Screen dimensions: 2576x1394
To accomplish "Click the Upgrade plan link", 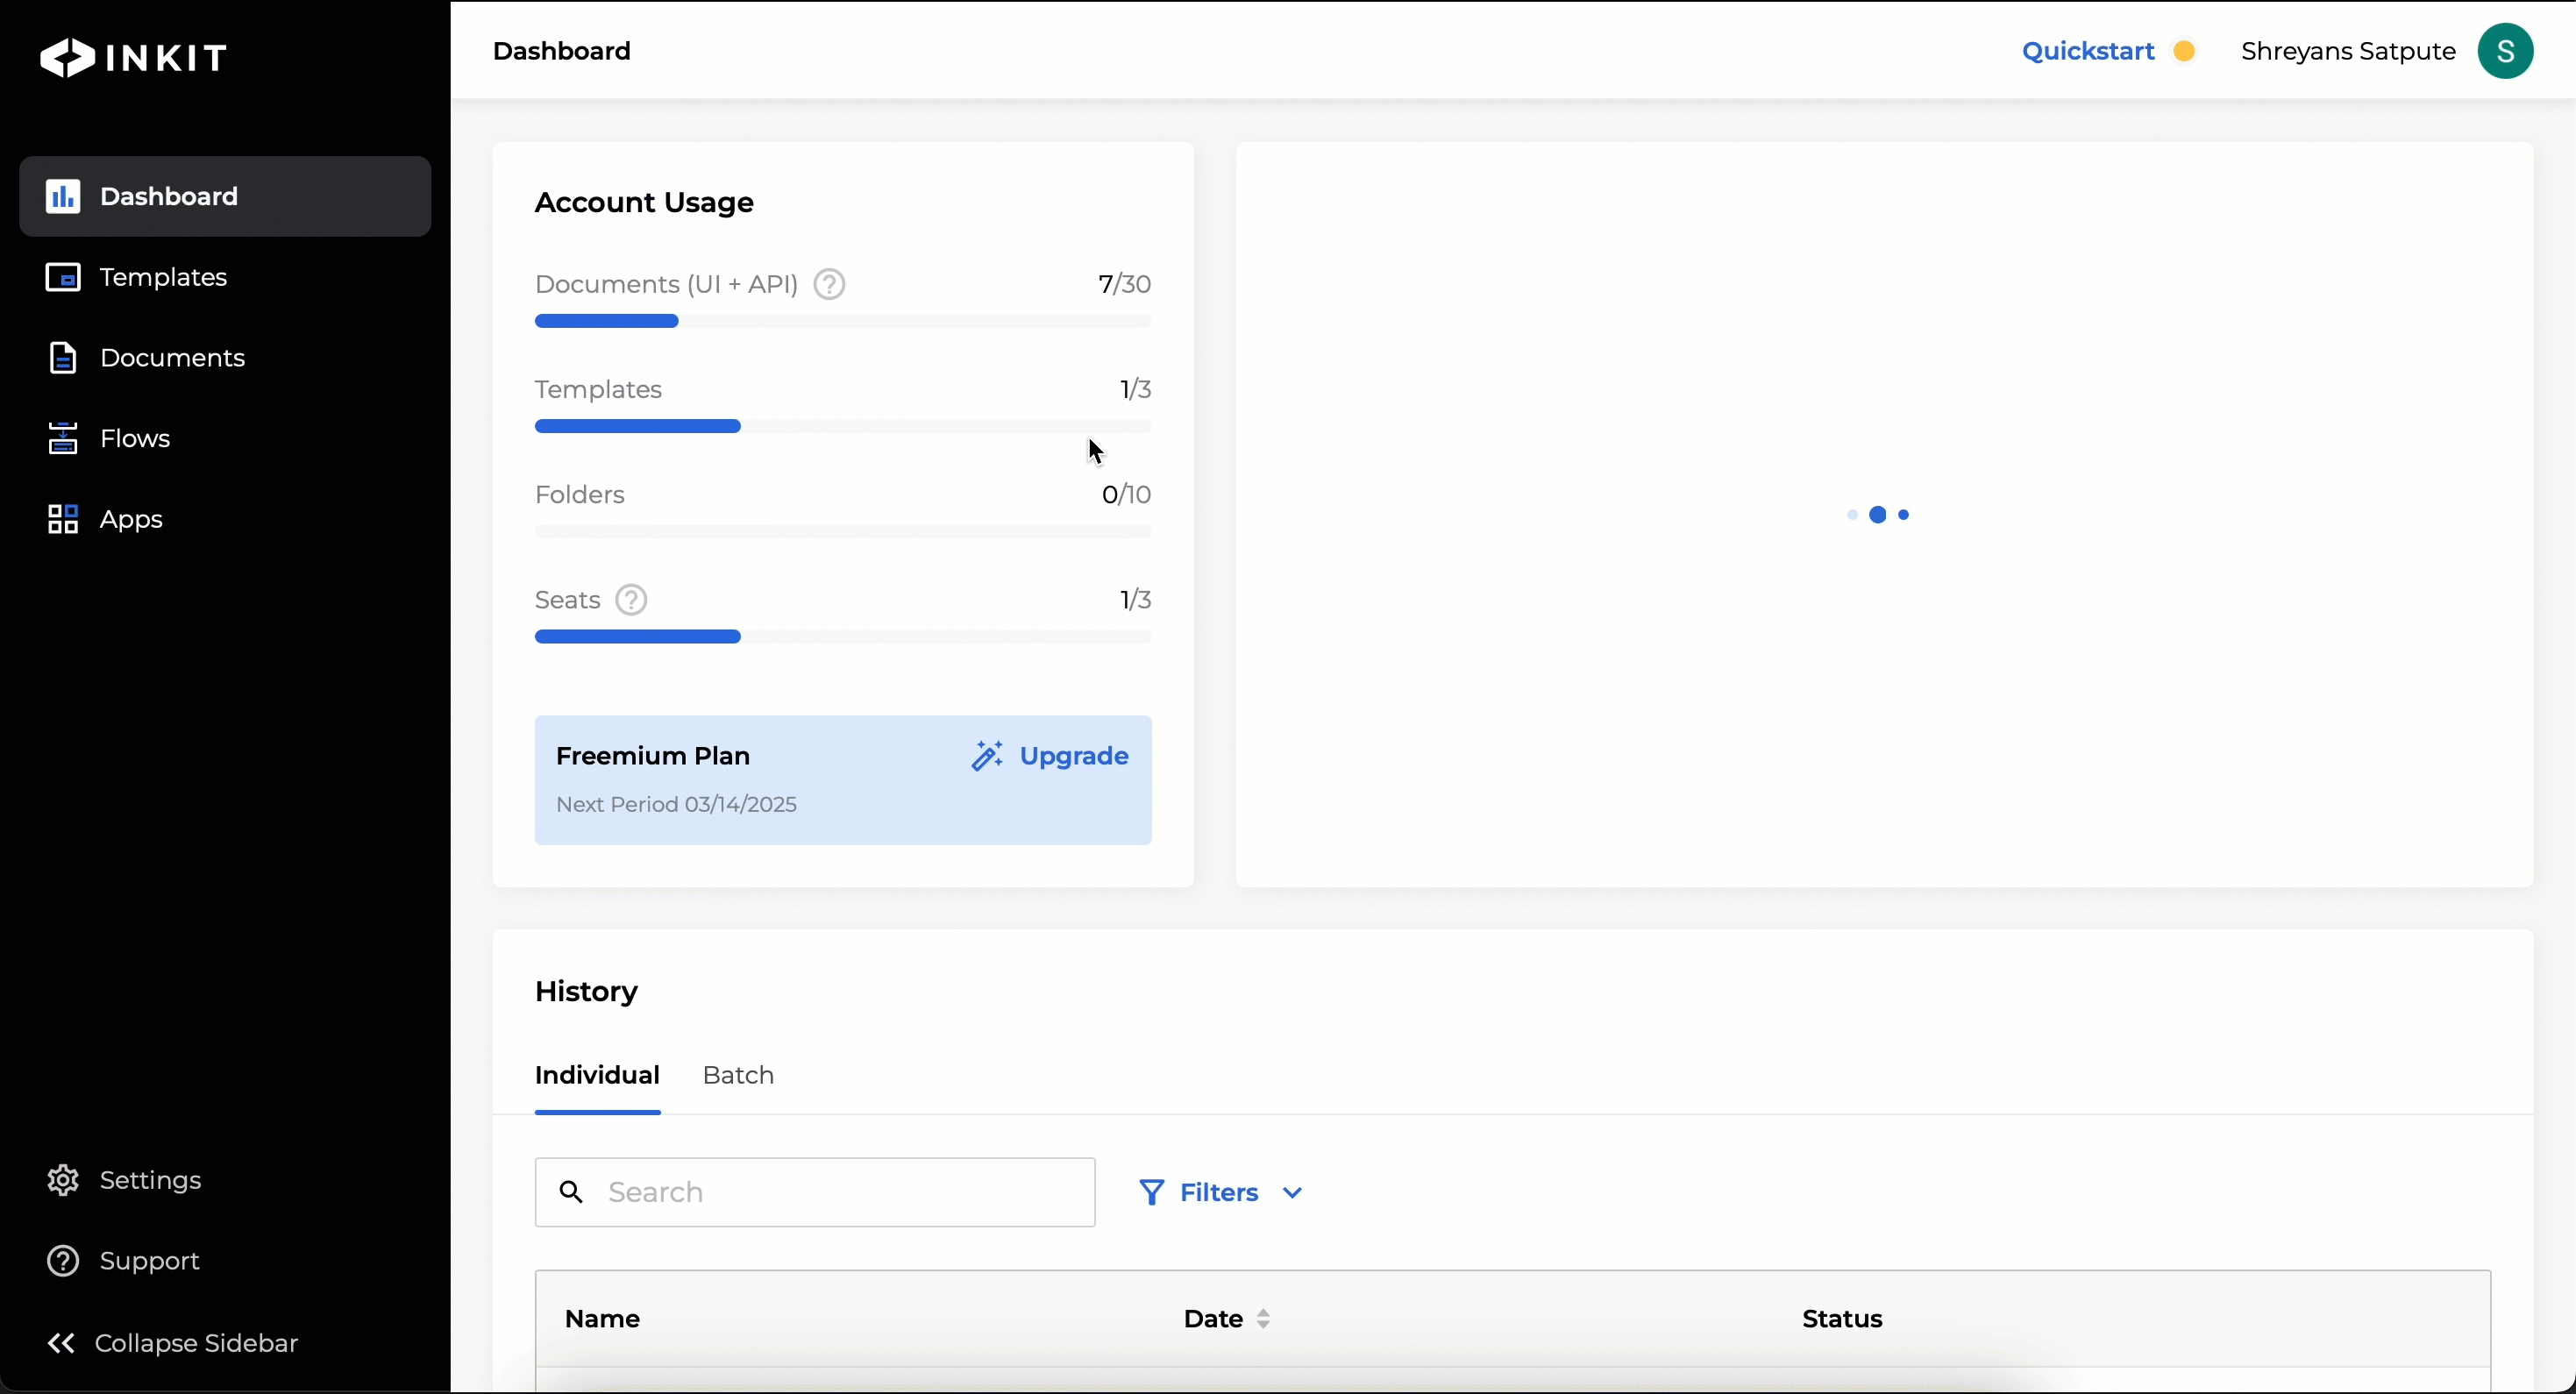I will (1074, 756).
